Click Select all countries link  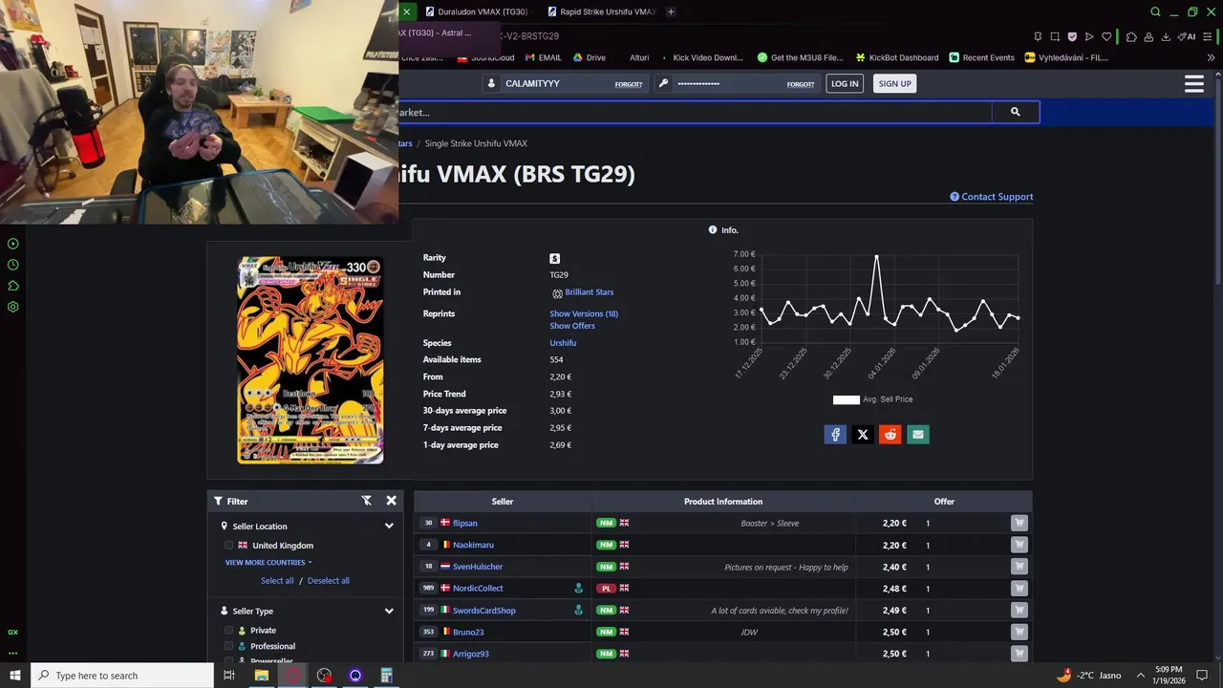(x=277, y=581)
